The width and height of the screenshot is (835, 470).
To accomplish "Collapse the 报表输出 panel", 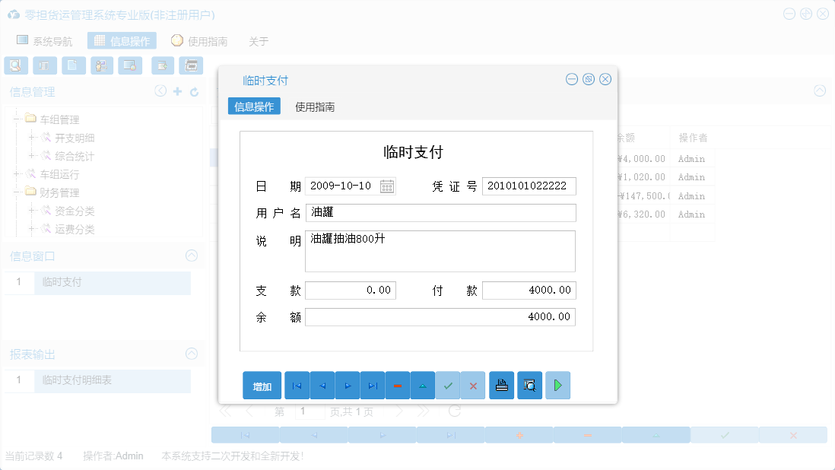I will point(190,354).
